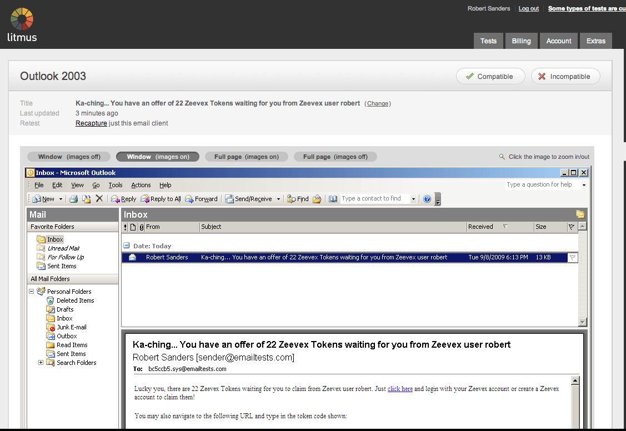This screenshot has width=626, height=431.
Task: Open the Drafts folder
Action: pyautogui.click(x=60, y=309)
